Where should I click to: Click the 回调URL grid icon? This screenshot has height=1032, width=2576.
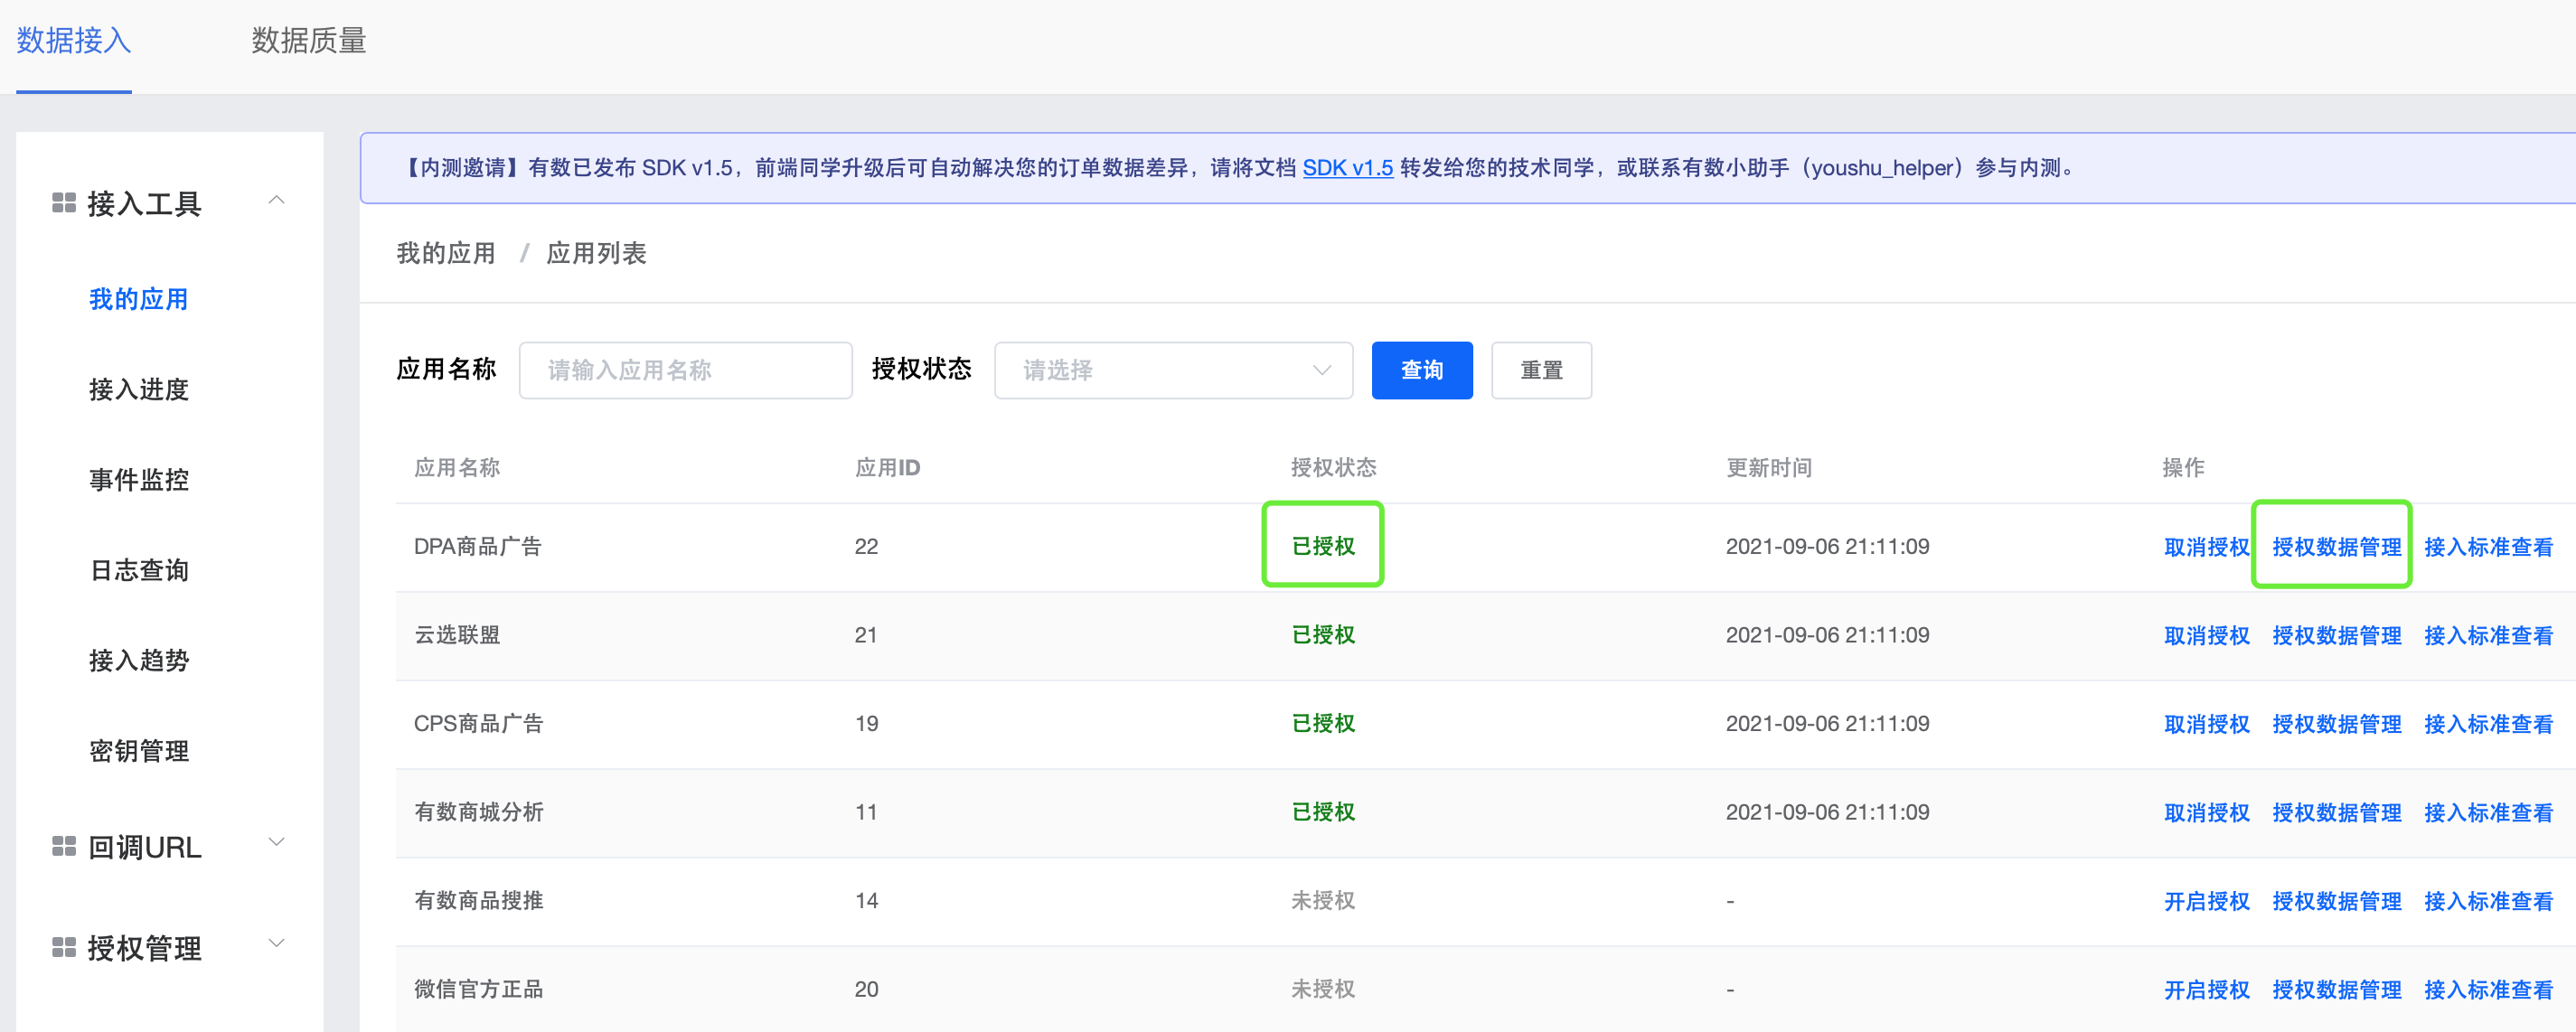[64, 847]
